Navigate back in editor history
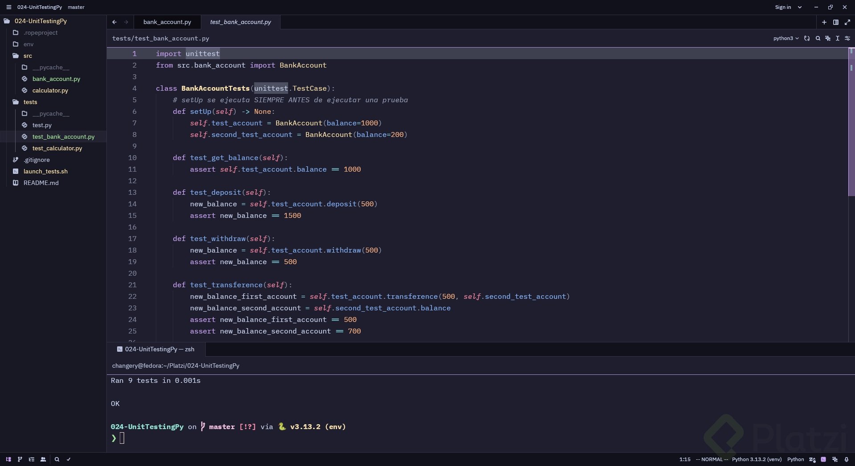The width and height of the screenshot is (855, 466). (x=114, y=22)
